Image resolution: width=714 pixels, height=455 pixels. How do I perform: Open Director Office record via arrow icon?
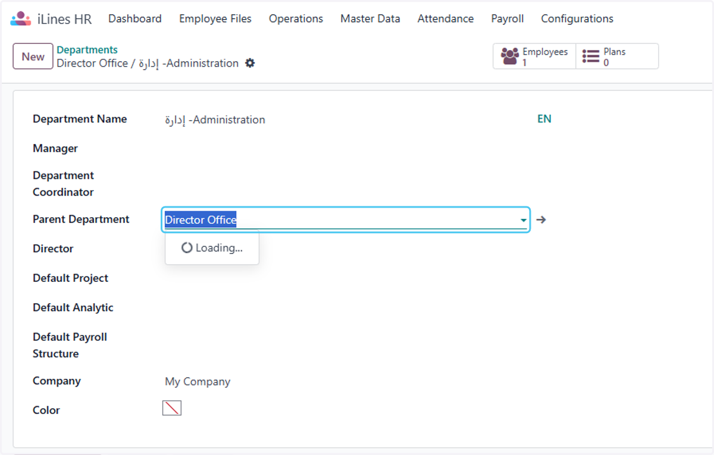[x=541, y=219]
